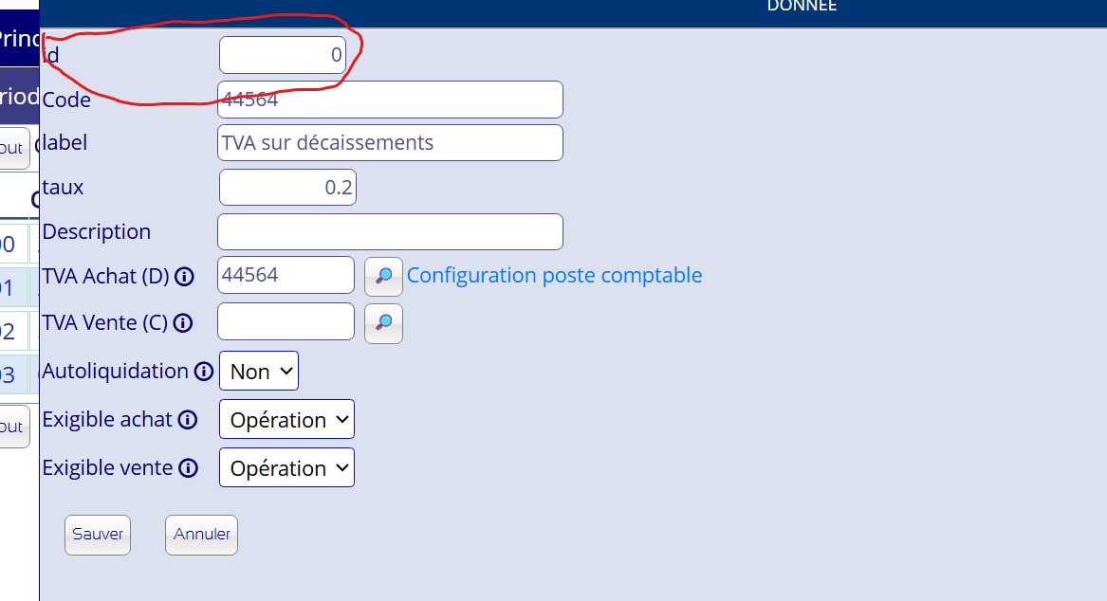Follow the Configuration poste comptable link

pos(554,276)
